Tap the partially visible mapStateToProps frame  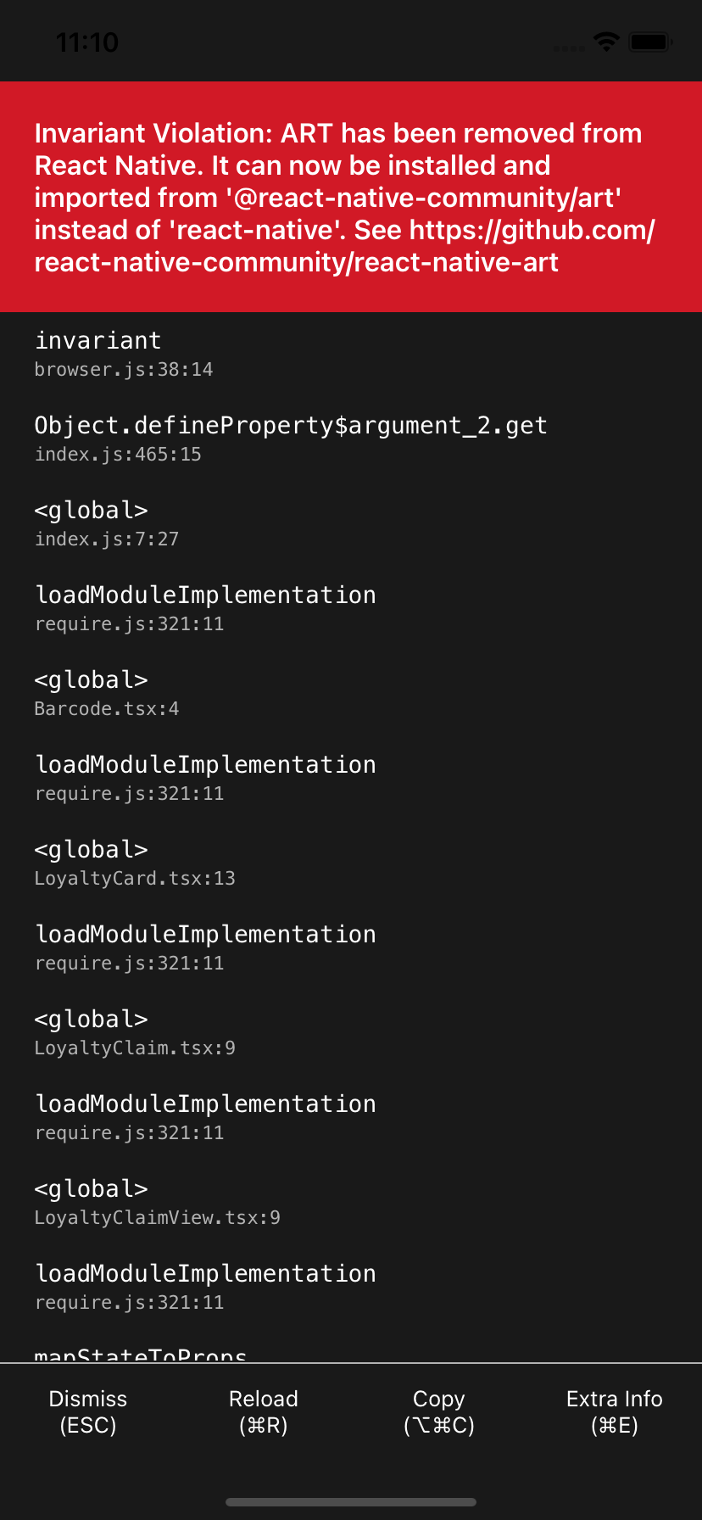coord(141,1355)
